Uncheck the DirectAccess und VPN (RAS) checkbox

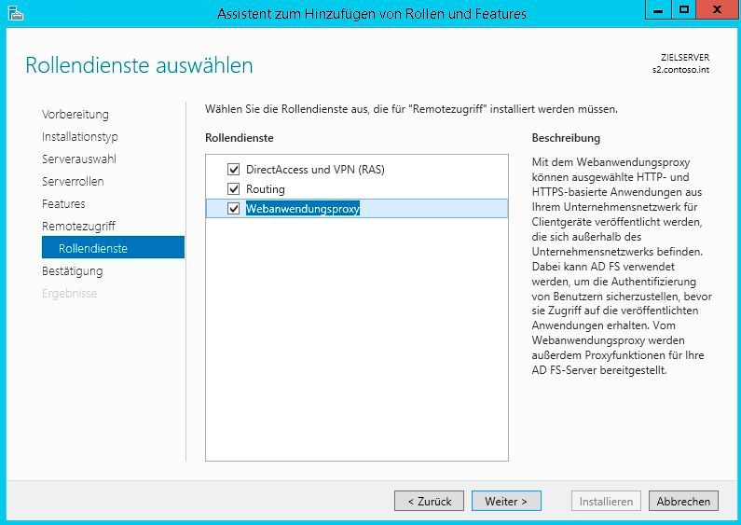pyautogui.click(x=233, y=169)
